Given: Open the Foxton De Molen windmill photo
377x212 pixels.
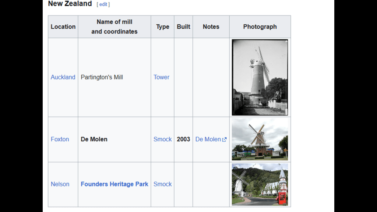Looking at the screenshot, I should 260,139.
